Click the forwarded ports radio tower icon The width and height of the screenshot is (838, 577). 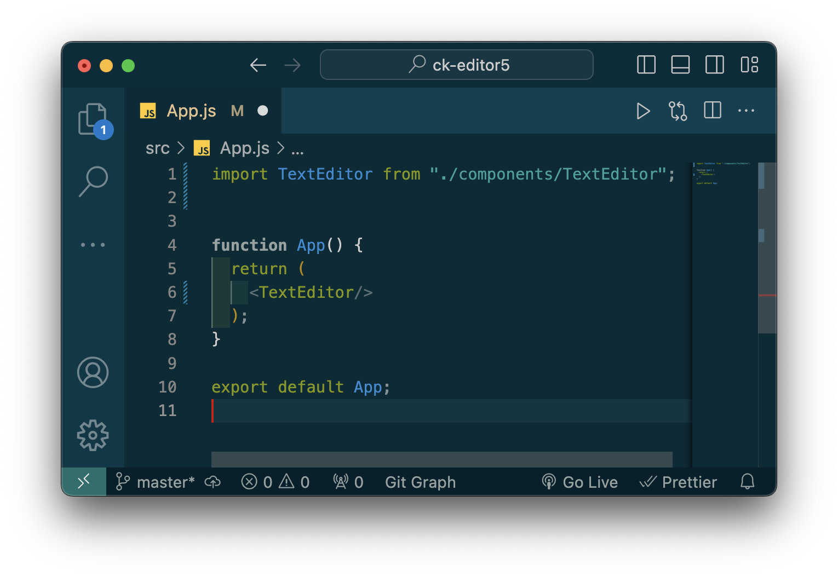[x=341, y=482]
